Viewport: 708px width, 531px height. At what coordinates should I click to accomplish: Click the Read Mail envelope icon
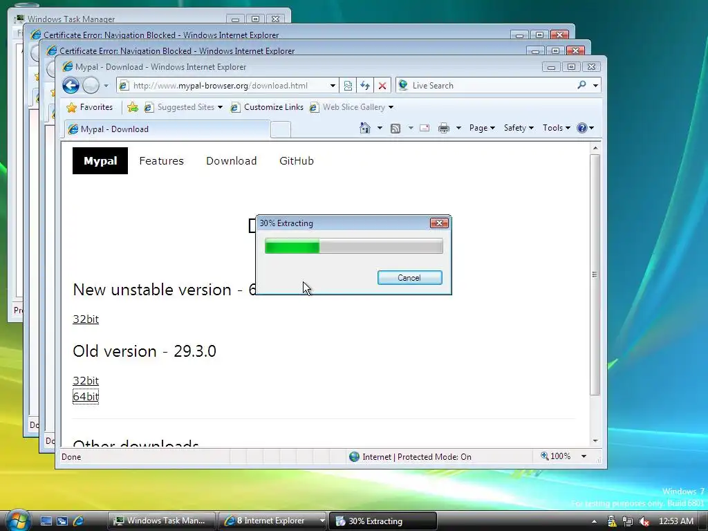(425, 128)
